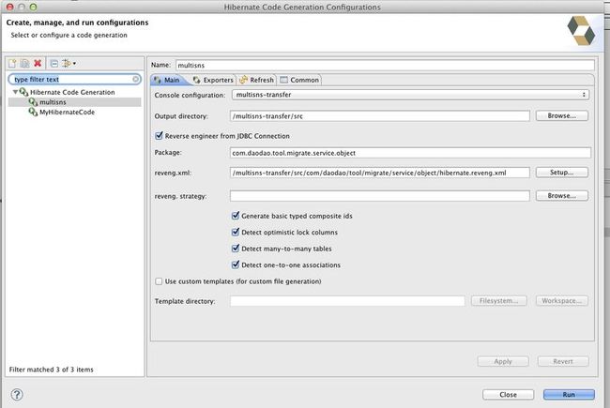Clear the filter text using the clear icon

[x=135, y=80]
